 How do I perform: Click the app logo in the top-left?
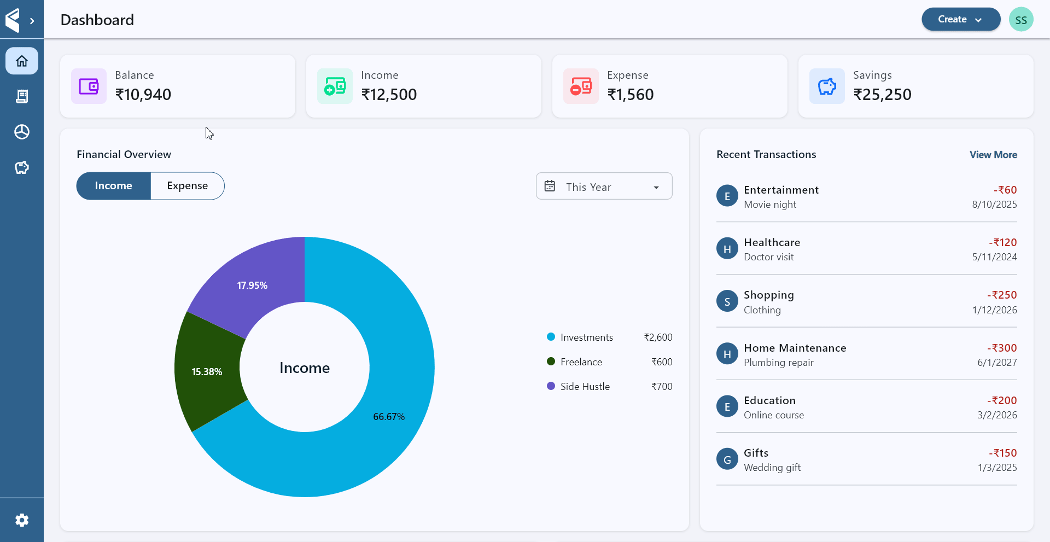[13, 20]
